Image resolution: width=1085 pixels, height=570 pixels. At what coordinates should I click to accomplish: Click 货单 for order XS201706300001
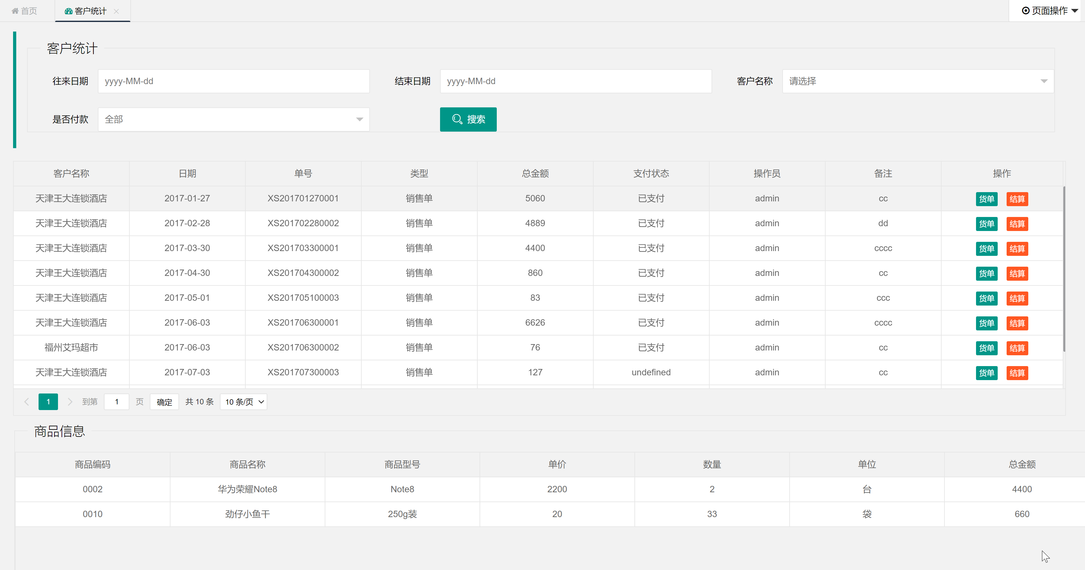(987, 323)
